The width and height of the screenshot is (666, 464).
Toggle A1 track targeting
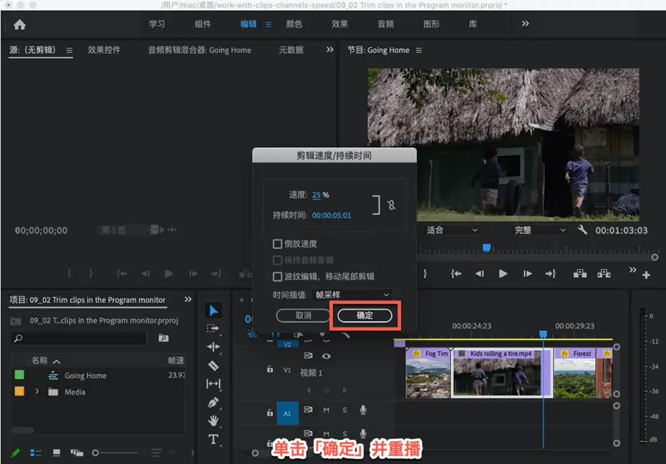288,413
